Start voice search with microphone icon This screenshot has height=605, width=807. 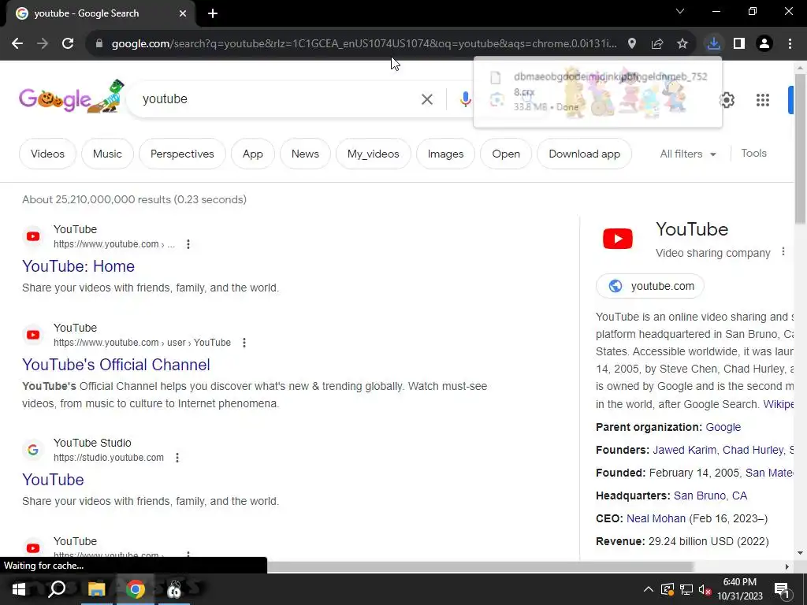tap(465, 99)
